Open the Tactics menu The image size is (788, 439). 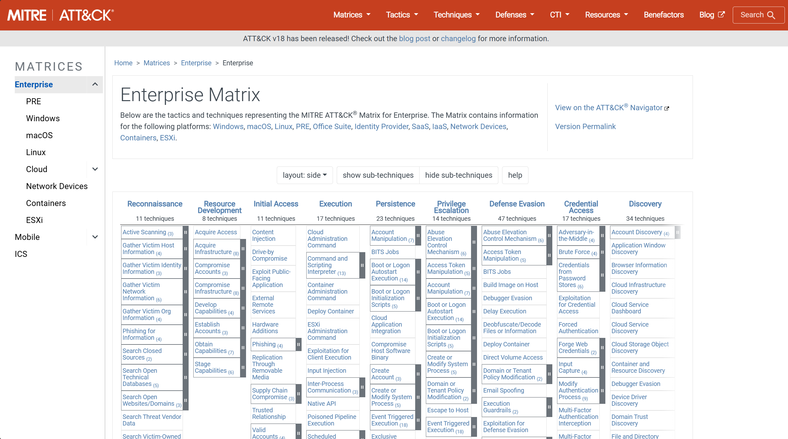(402, 14)
